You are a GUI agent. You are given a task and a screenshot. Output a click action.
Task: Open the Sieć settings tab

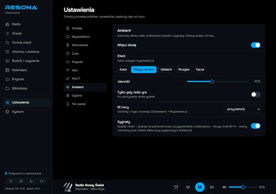[x=85, y=70]
